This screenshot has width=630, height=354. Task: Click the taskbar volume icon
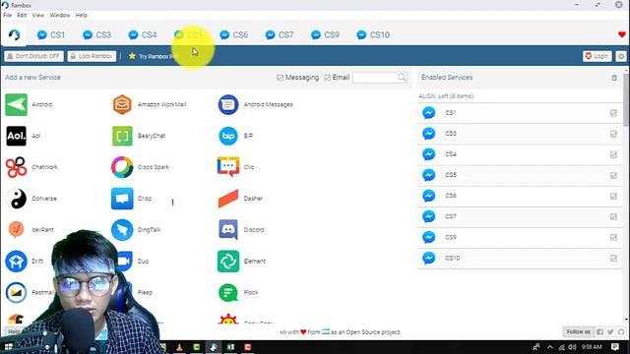[572, 347]
